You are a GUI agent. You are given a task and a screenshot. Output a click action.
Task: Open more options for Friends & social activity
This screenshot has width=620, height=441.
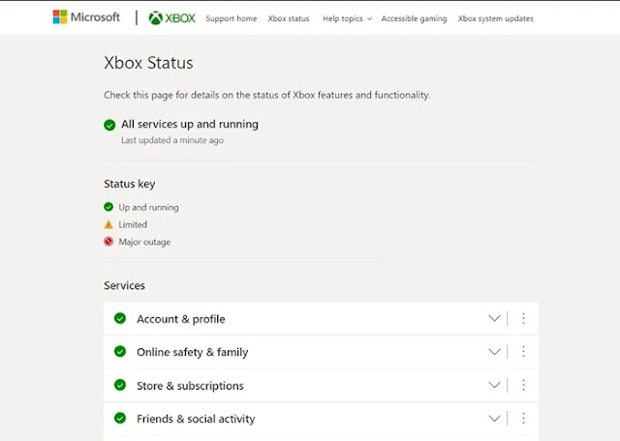coord(523,418)
